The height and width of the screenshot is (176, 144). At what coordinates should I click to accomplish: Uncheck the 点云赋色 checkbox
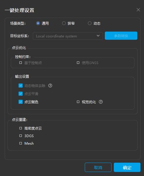pyautogui.click(x=21, y=102)
